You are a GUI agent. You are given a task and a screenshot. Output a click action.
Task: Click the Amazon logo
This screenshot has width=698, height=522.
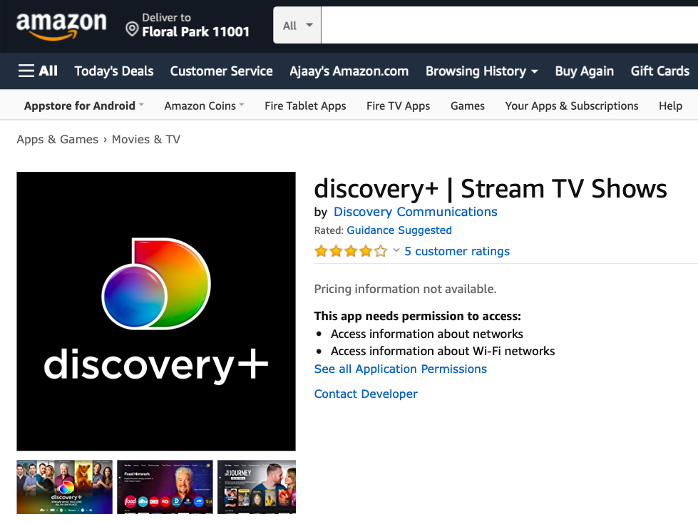point(61,26)
